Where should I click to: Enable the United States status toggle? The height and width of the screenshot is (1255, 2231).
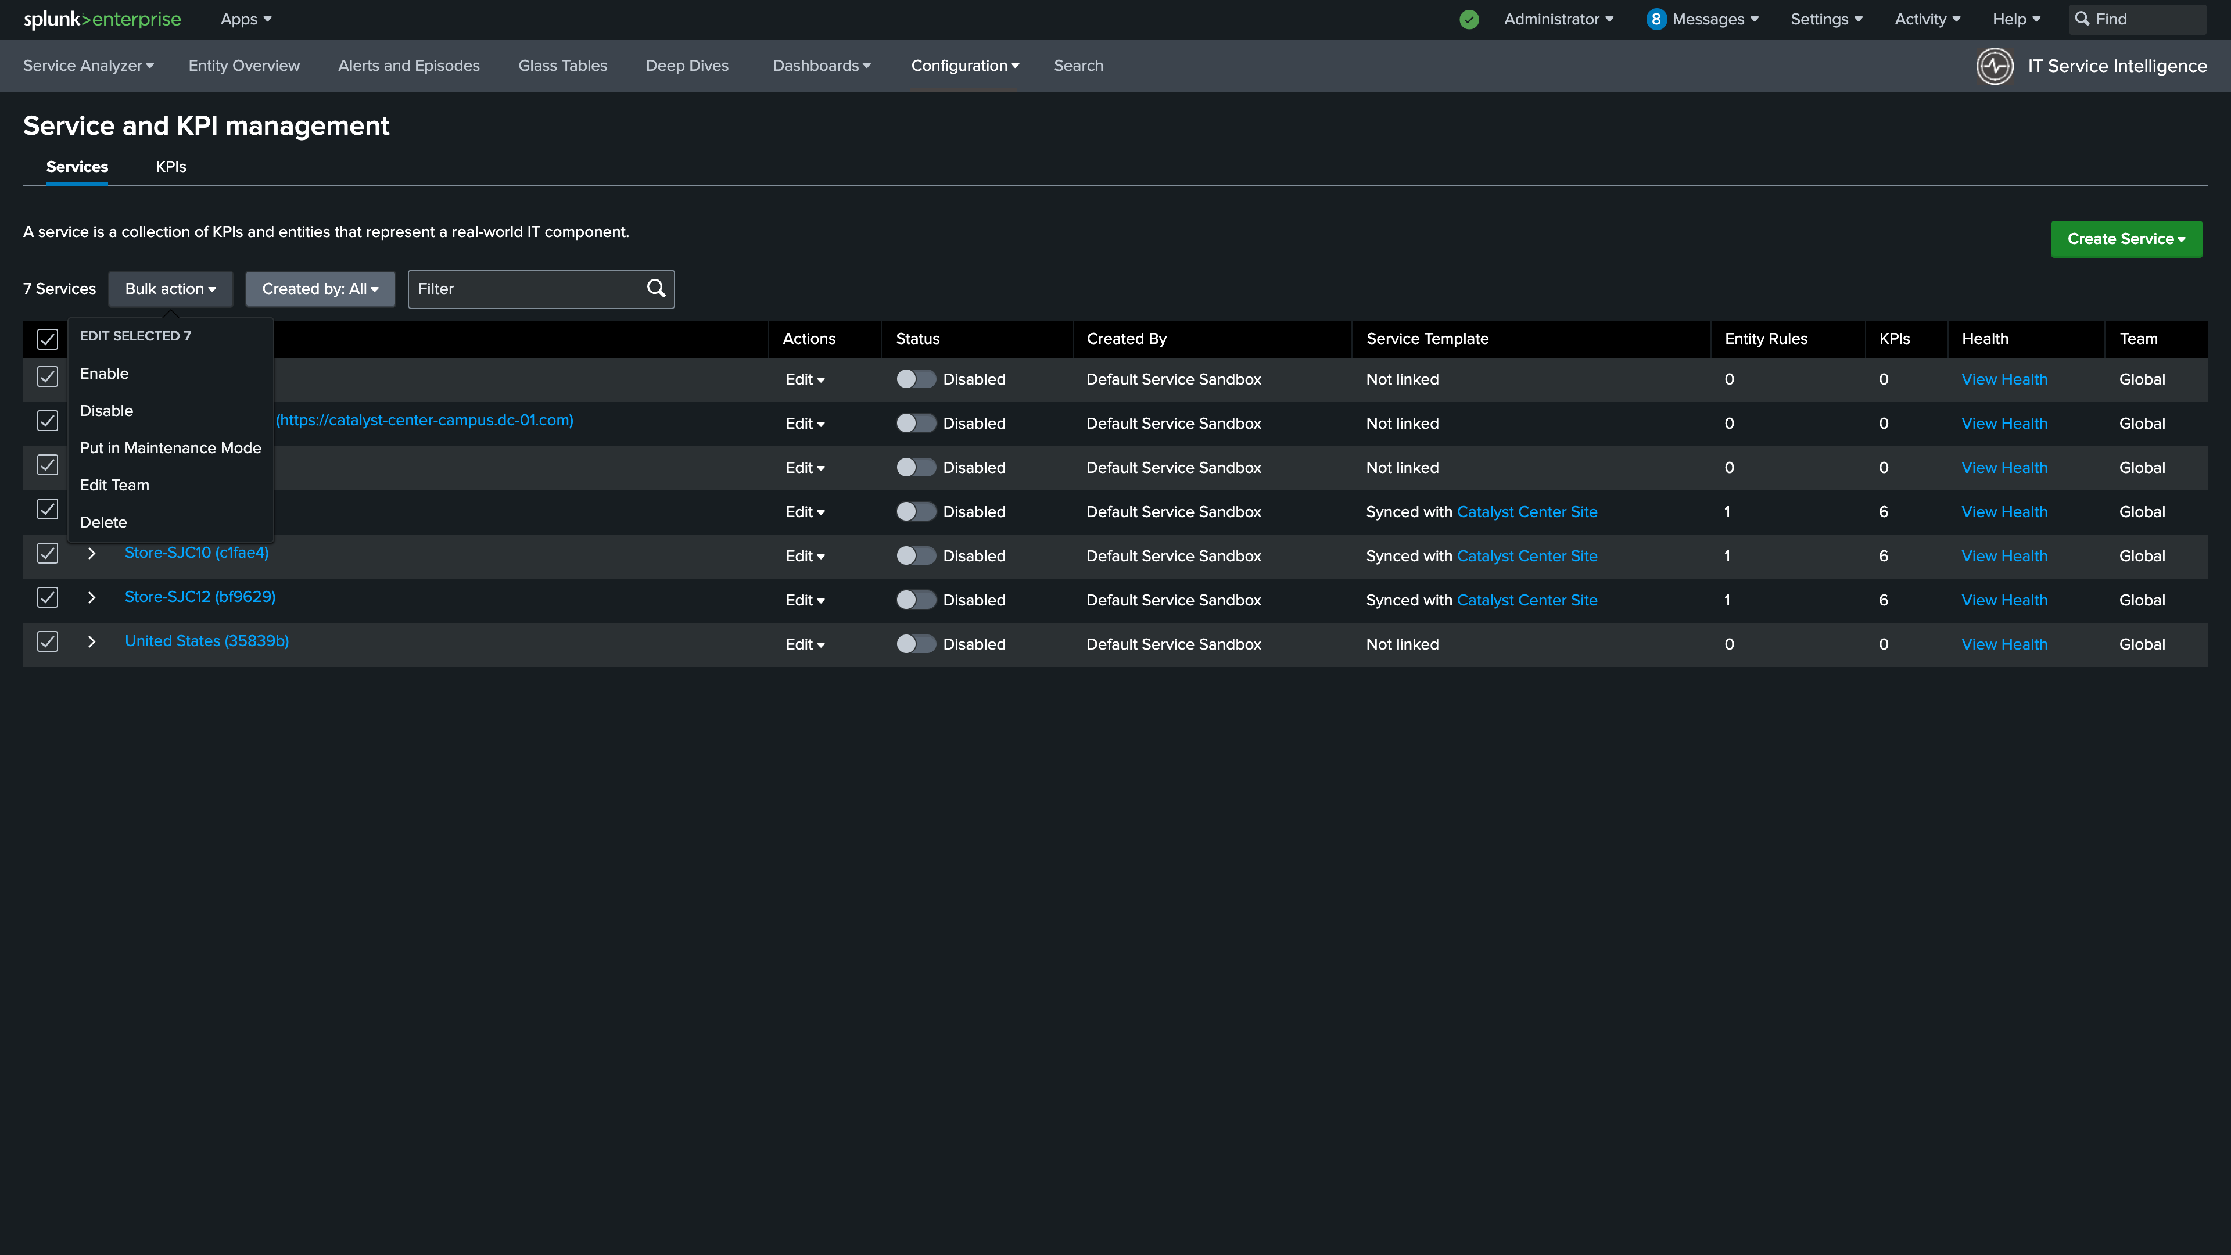pos(916,644)
